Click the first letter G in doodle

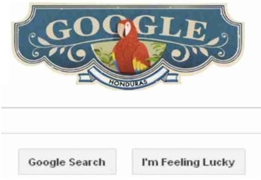pos(59,30)
